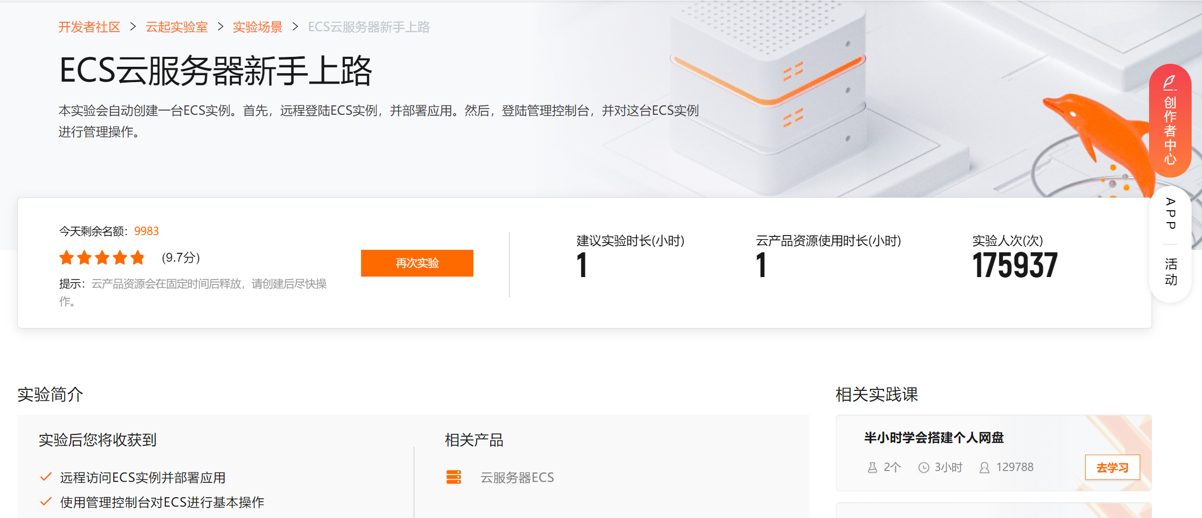Click the 云服务器ECS product icon

pyautogui.click(x=454, y=477)
